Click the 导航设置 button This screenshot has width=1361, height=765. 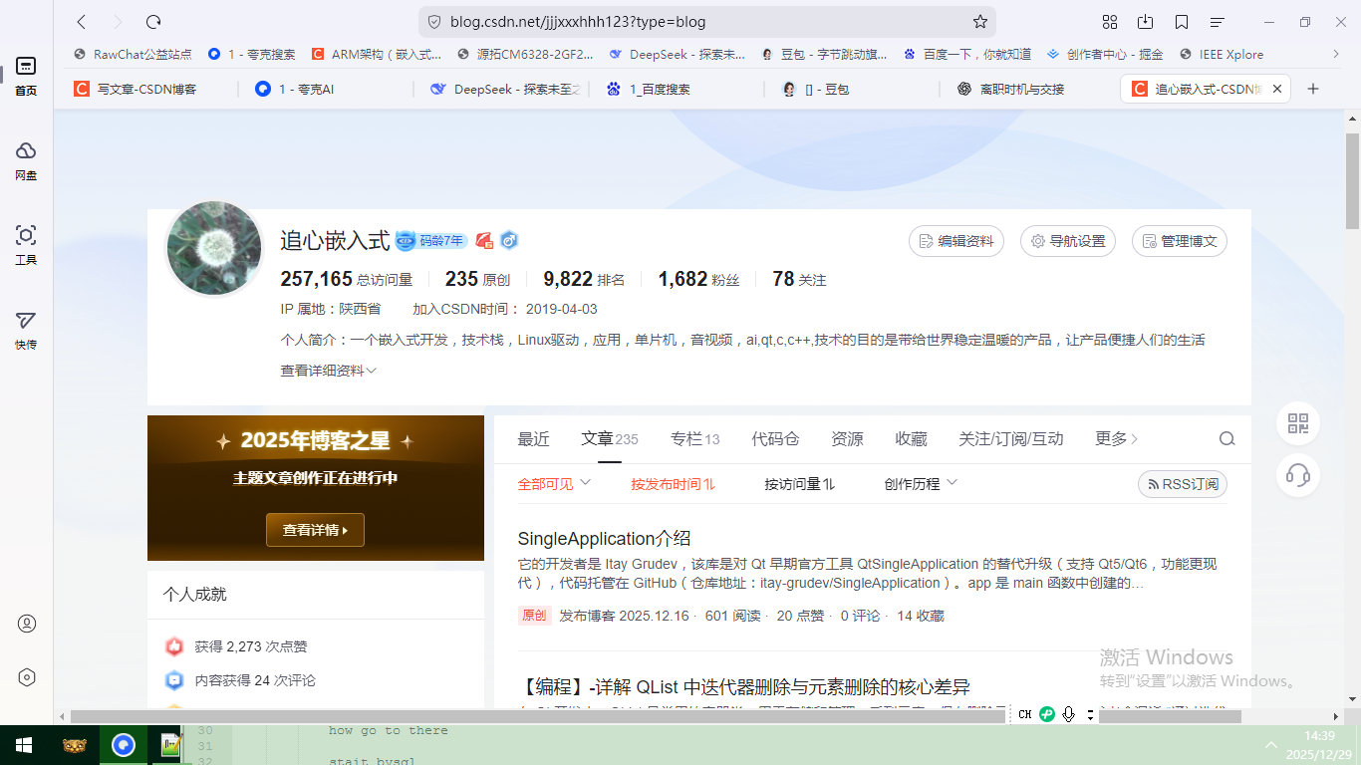coord(1068,241)
